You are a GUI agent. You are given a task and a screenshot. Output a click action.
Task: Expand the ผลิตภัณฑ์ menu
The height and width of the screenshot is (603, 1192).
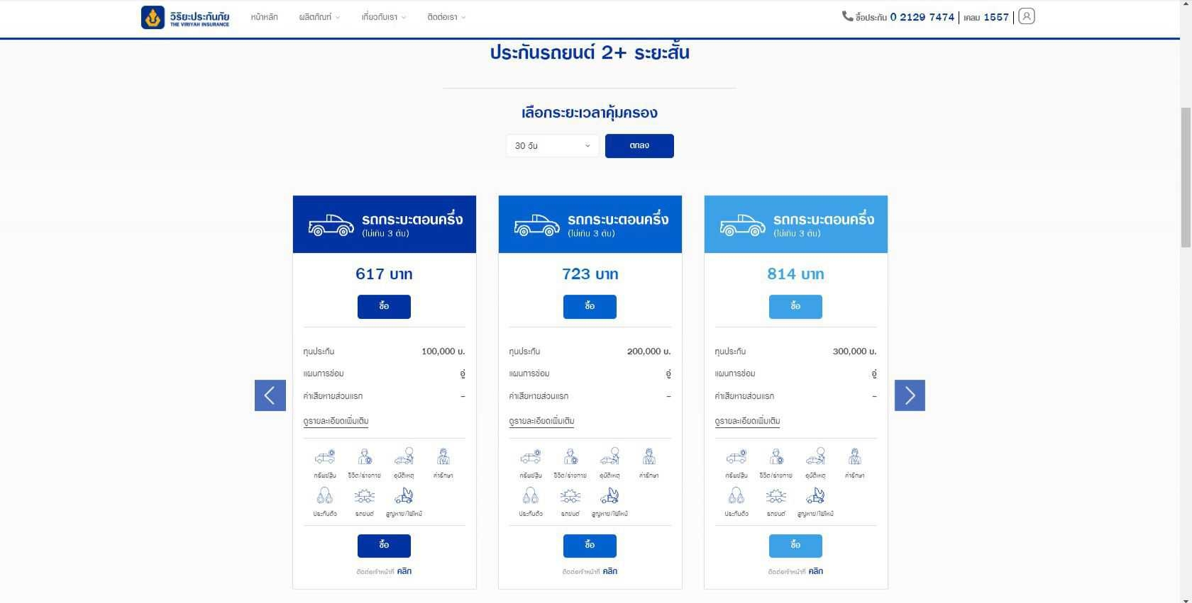(319, 17)
